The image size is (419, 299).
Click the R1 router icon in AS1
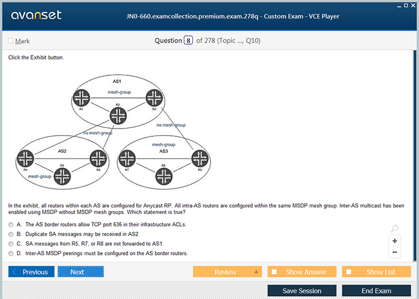(x=81, y=98)
